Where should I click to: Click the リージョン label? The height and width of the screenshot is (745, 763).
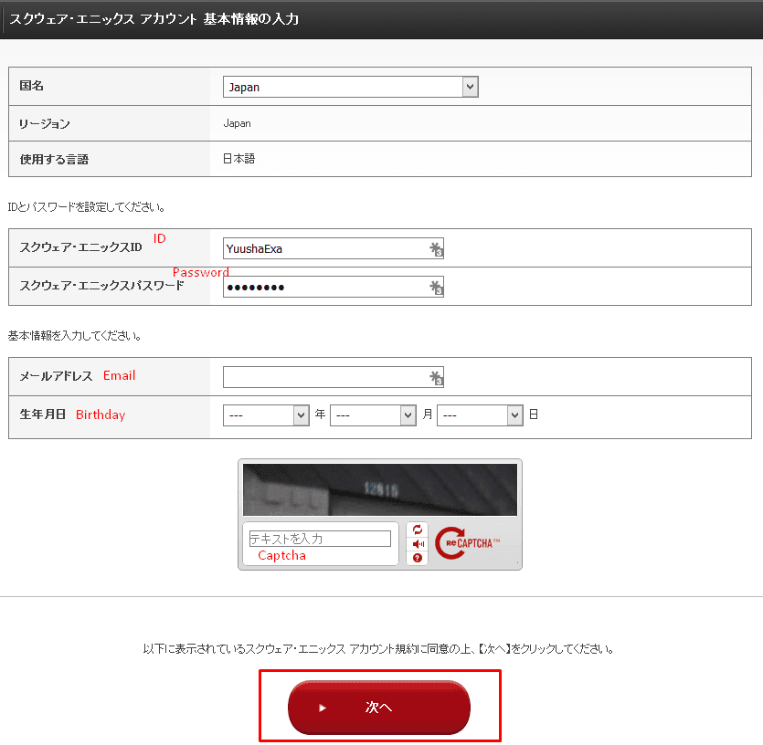pyautogui.click(x=44, y=124)
